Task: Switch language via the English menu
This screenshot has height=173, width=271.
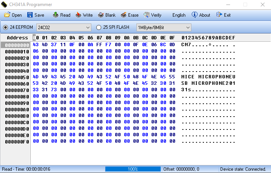Action: pyautogui.click(x=179, y=15)
